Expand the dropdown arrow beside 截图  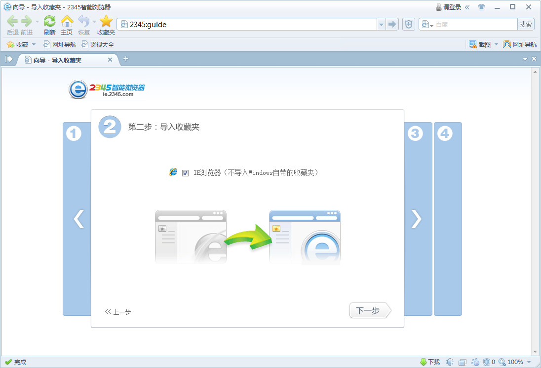click(496, 44)
